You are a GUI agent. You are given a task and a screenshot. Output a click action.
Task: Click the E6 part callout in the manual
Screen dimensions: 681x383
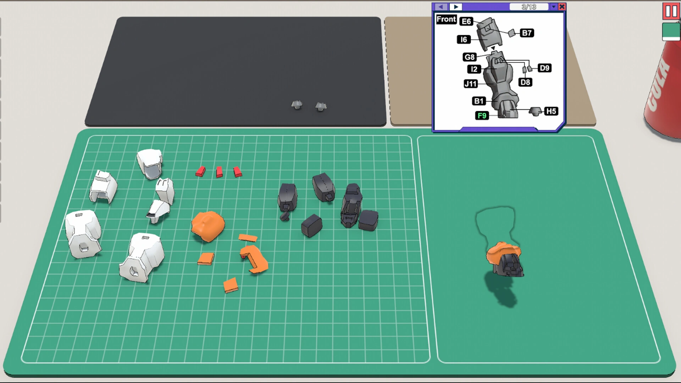466,21
